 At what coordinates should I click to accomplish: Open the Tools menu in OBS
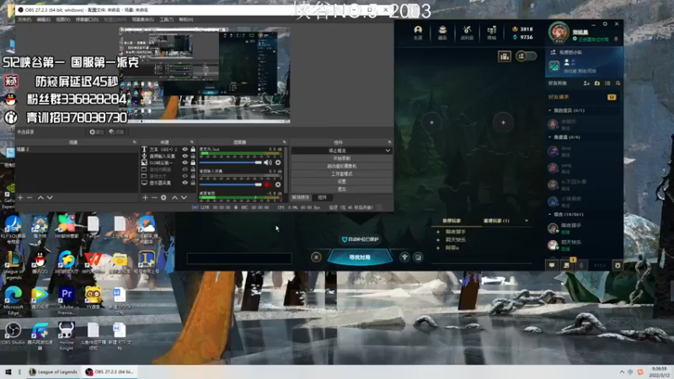click(167, 19)
